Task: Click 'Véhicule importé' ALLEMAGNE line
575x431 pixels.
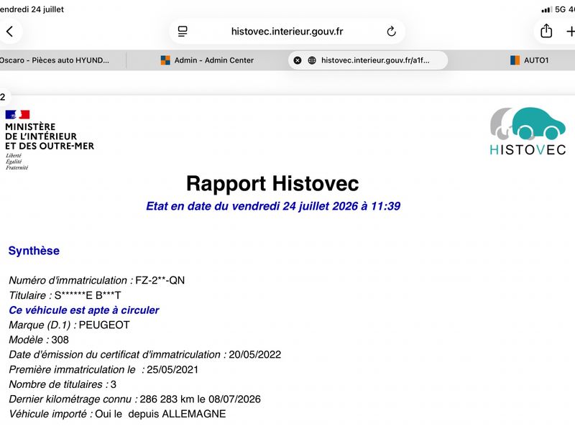Action: (117, 414)
